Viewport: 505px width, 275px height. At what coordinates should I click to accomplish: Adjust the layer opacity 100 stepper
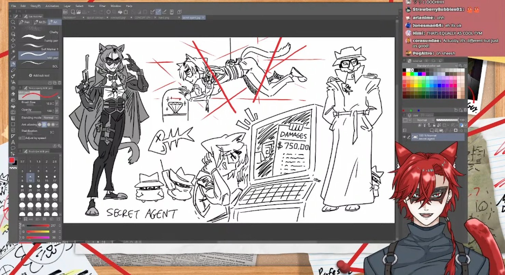(x=465, y=120)
